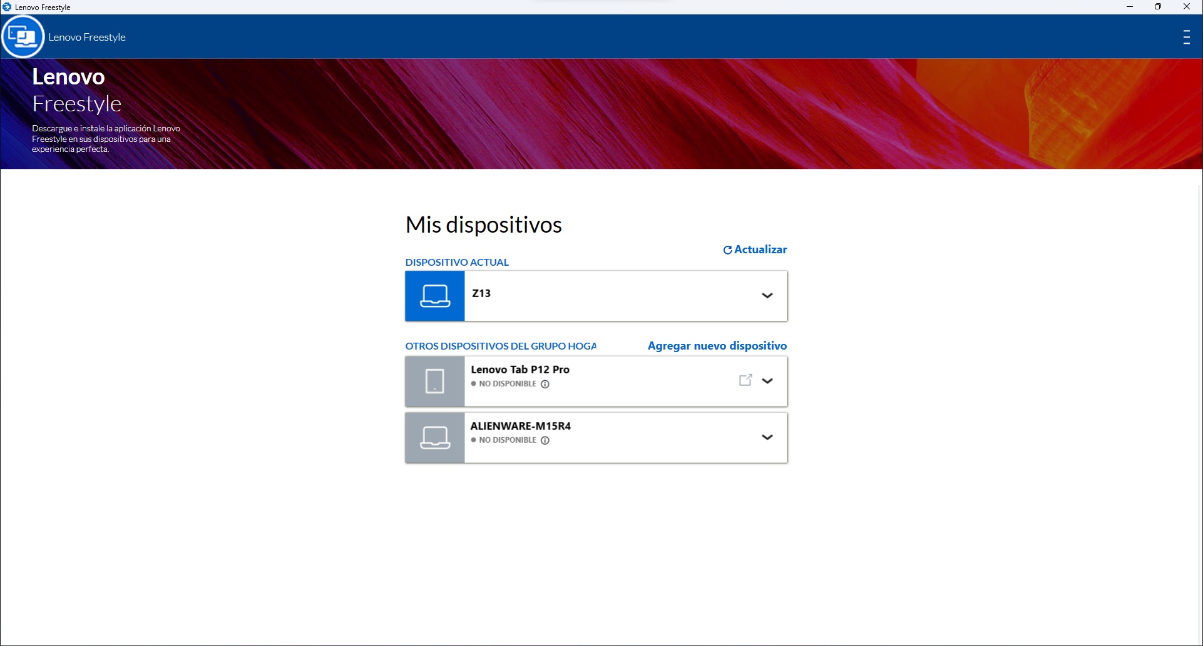
Task: Expand the Lenovo Tab P12 Pro chevron
Action: coord(767,381)
